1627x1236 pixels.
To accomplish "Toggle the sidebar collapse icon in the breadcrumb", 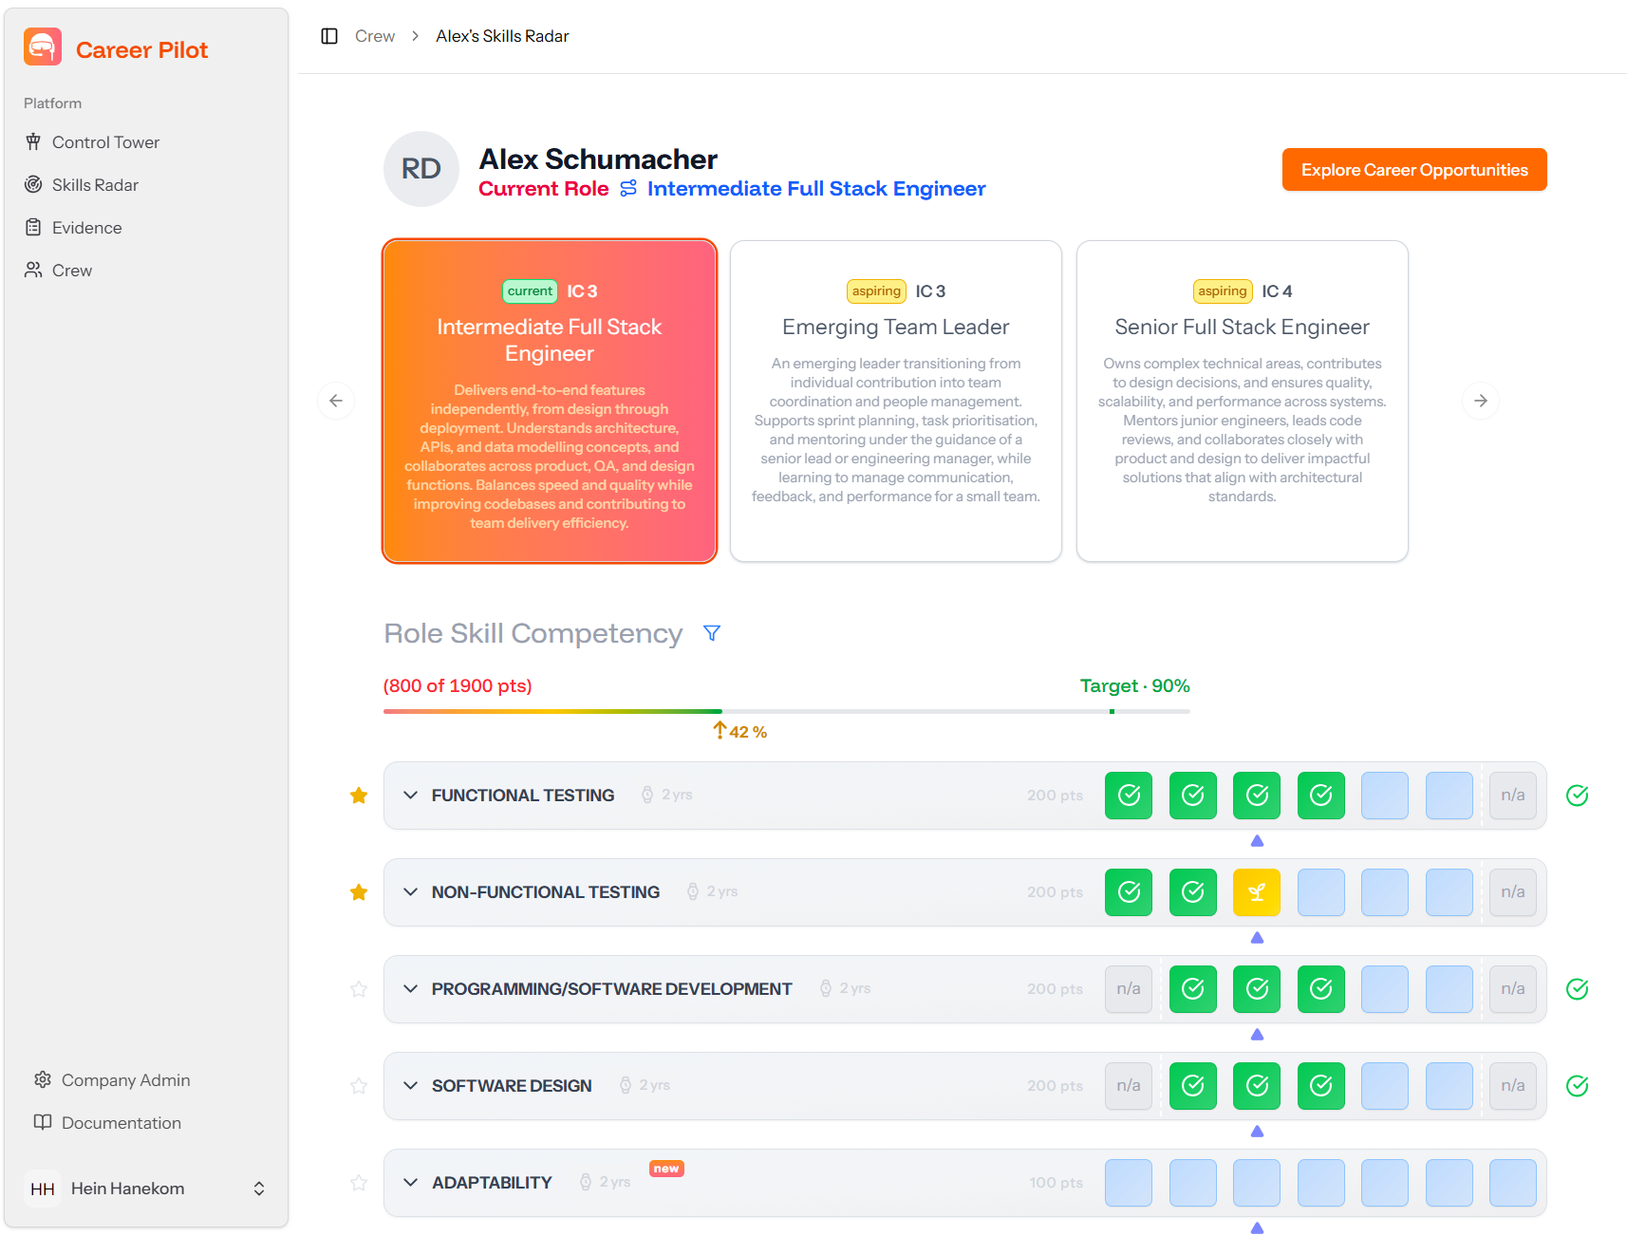I will pyautogui.click(x=329, y=35).
